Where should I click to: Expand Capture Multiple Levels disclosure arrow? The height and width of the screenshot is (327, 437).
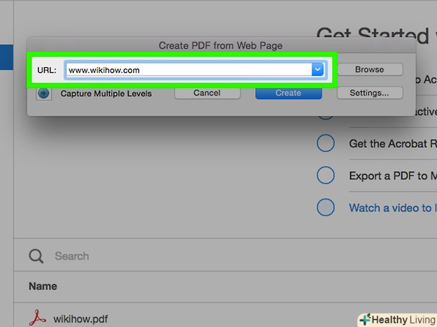43,93
